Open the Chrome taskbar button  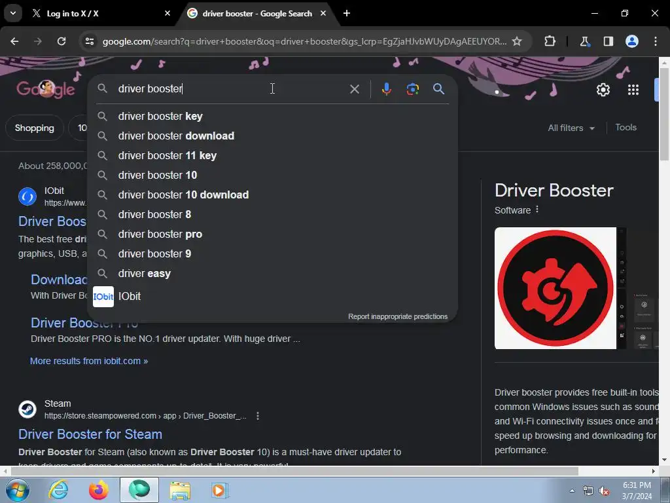click(139, 490)
